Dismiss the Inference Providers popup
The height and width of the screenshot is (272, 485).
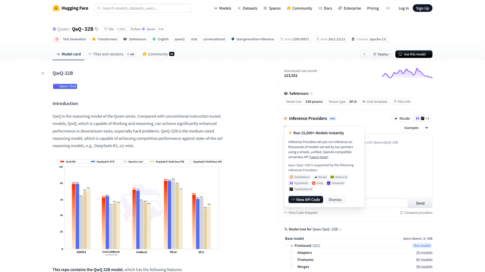click(x=335, y=199)
